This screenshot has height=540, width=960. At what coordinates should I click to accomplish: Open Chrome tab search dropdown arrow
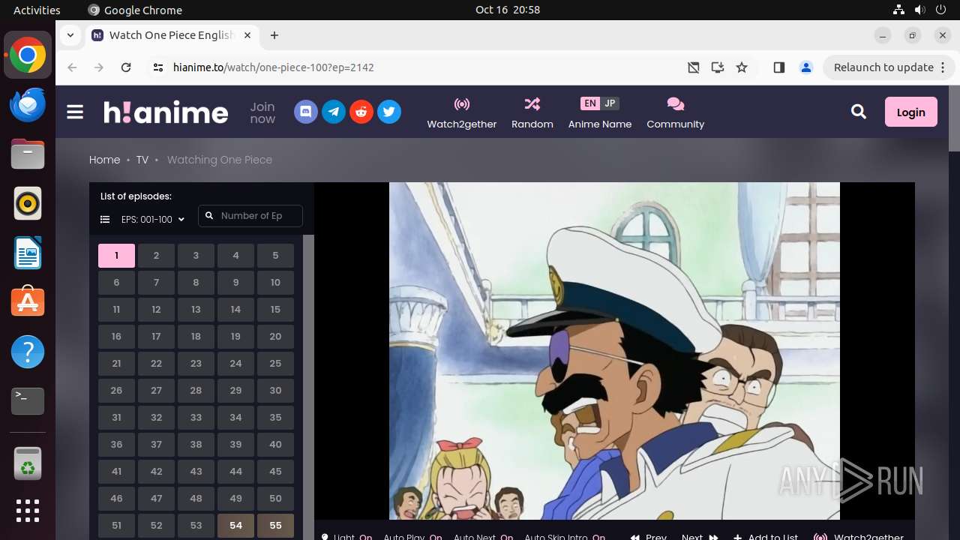(70, 35)
